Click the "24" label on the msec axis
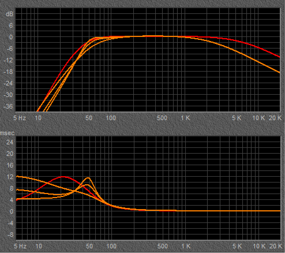285x253 pixels. [x=10, y=142]
